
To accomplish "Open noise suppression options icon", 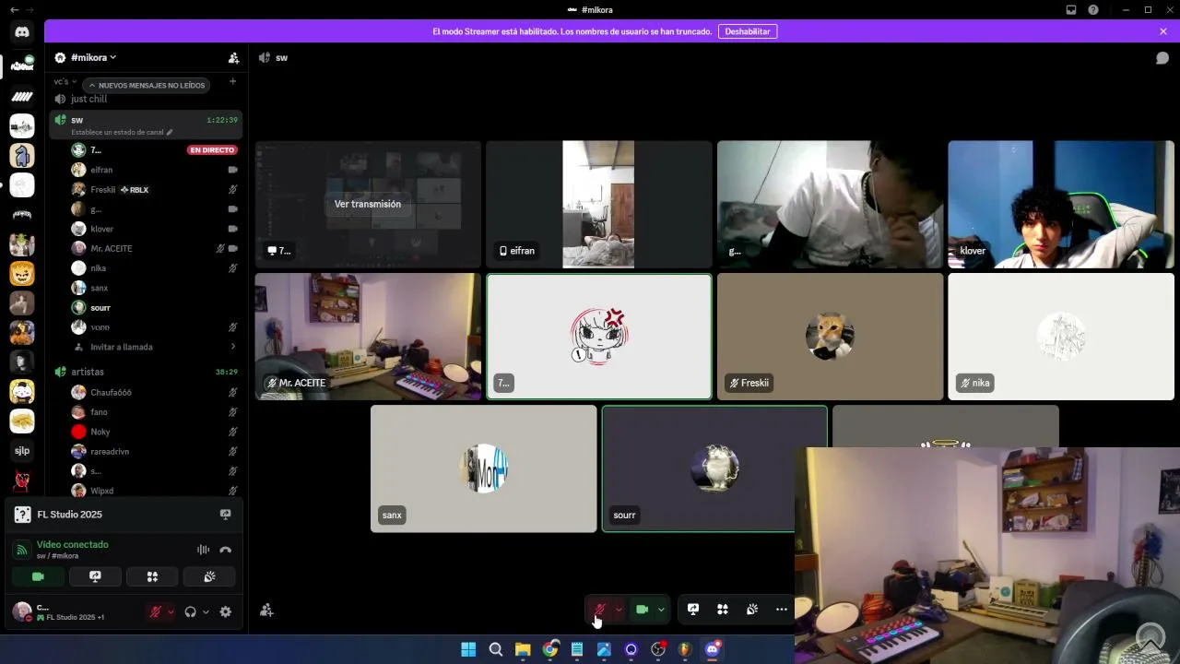I will click(203, 550).
